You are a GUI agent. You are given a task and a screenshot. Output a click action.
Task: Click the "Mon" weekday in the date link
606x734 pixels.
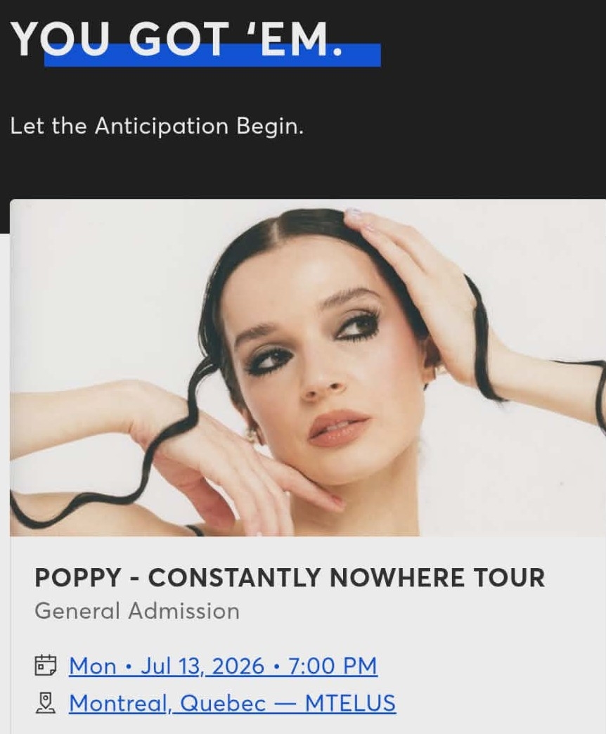[92, 665]
